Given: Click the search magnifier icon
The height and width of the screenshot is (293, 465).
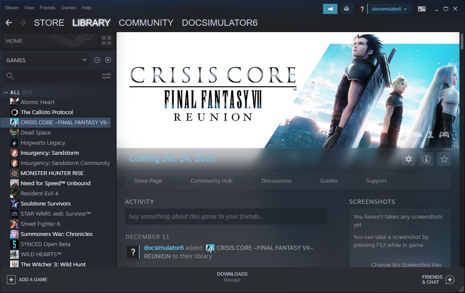Looking at the screenshot, I should click(x=10, y=76).
